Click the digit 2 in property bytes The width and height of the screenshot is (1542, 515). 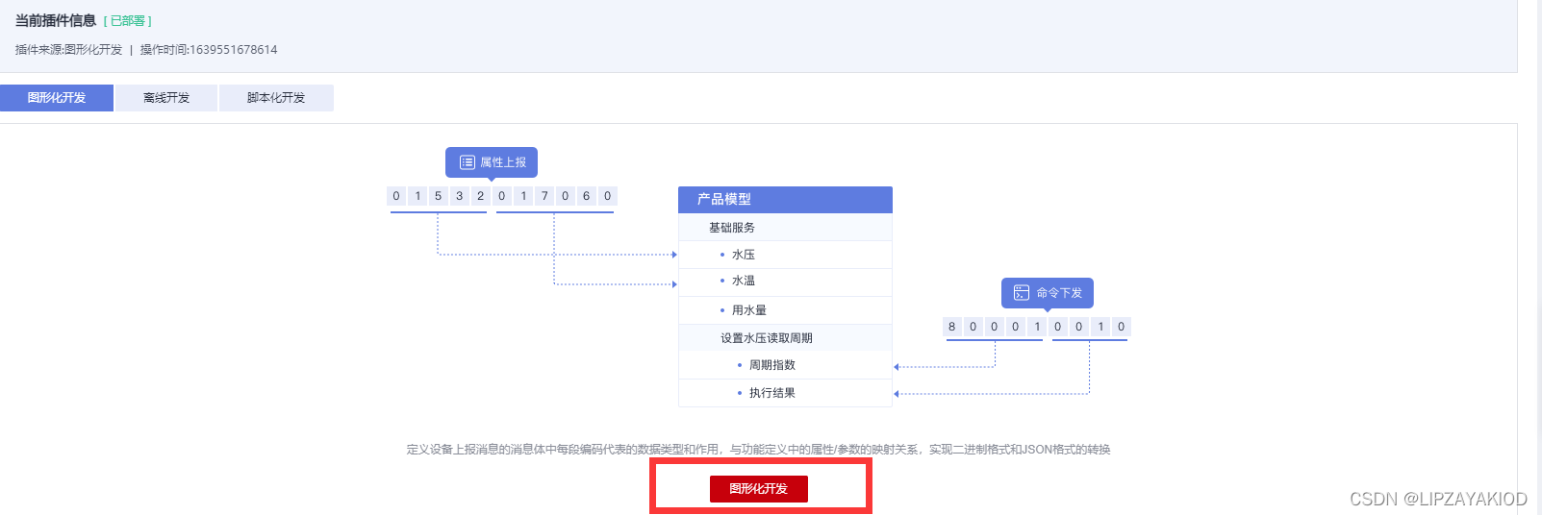481,196
